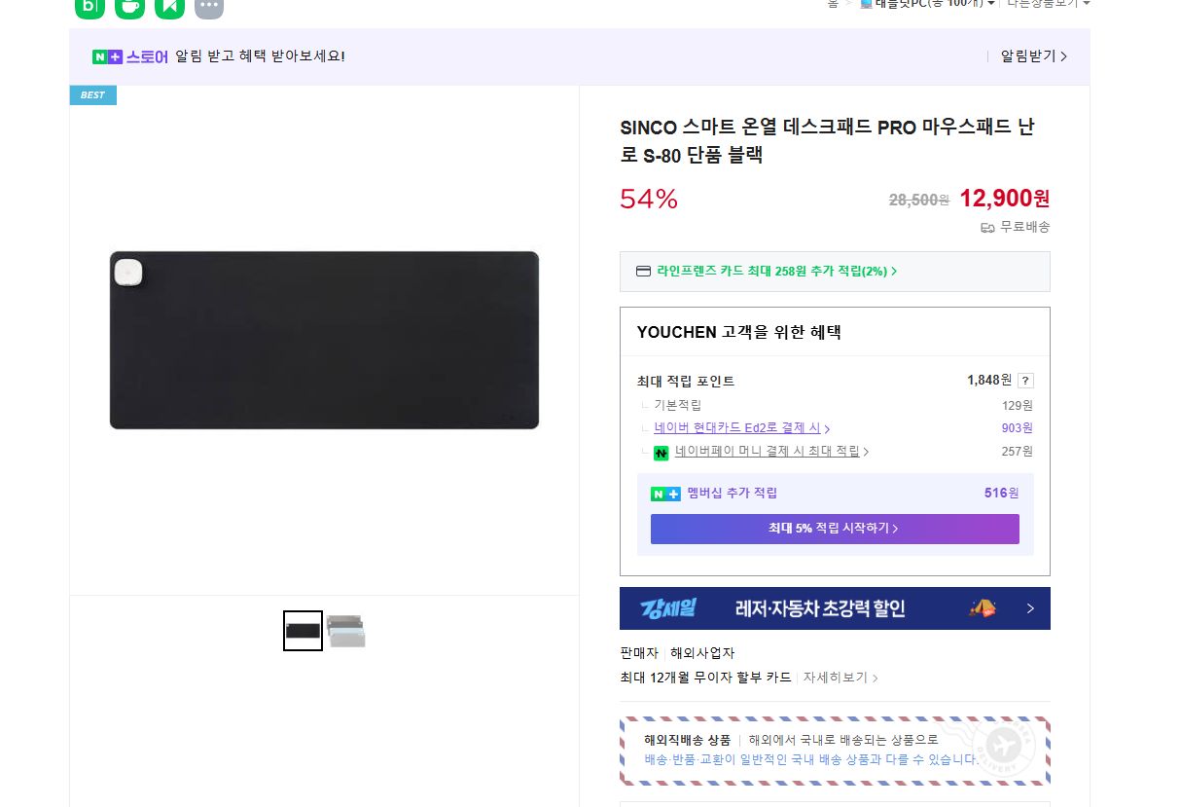The image size is (1180, 807).
Task: Select the black desk pad thumbnail
Action: coord(303,631)
